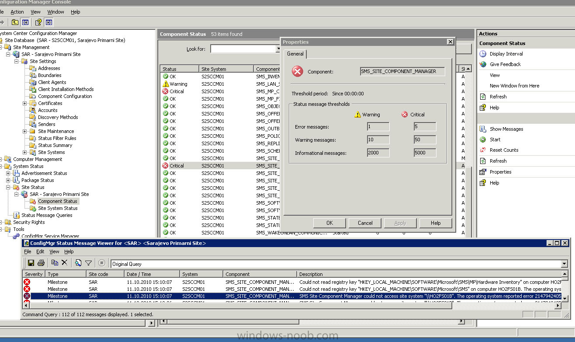575x342 pixels.
Task: Click the Warning icon on the SMS_LAN_S row
Action: tap(165, 84)
